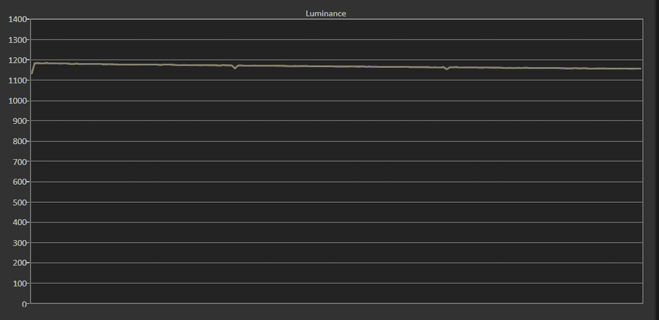The width and height of the screenshot is (659, 320).
Task: Click the 900 y-axis label
Action: (x=18, y=121)
